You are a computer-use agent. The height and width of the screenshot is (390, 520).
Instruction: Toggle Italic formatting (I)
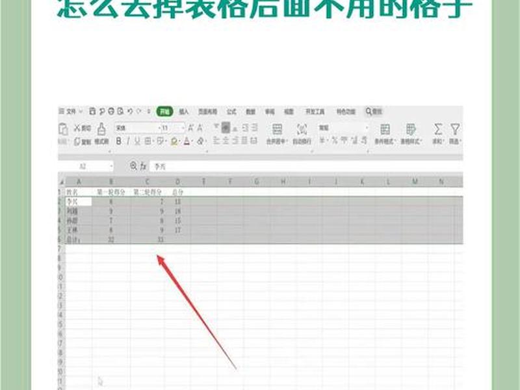[x=128, y=142]
